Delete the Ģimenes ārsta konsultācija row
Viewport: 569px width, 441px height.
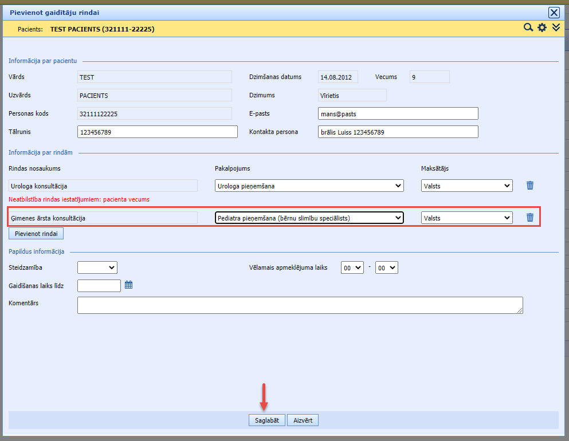(530, 218)
